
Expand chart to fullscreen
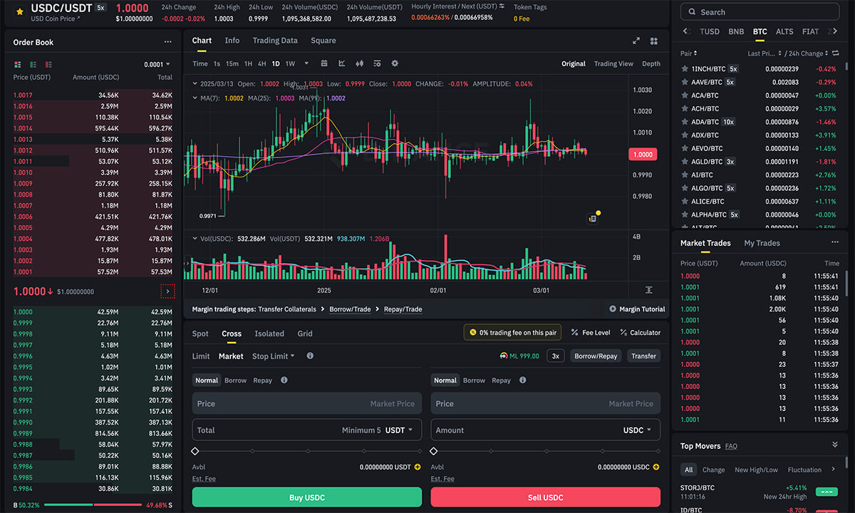636,41
